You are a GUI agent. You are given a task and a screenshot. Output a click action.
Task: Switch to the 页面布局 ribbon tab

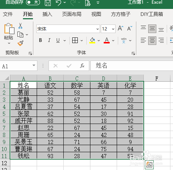(72, 14)
